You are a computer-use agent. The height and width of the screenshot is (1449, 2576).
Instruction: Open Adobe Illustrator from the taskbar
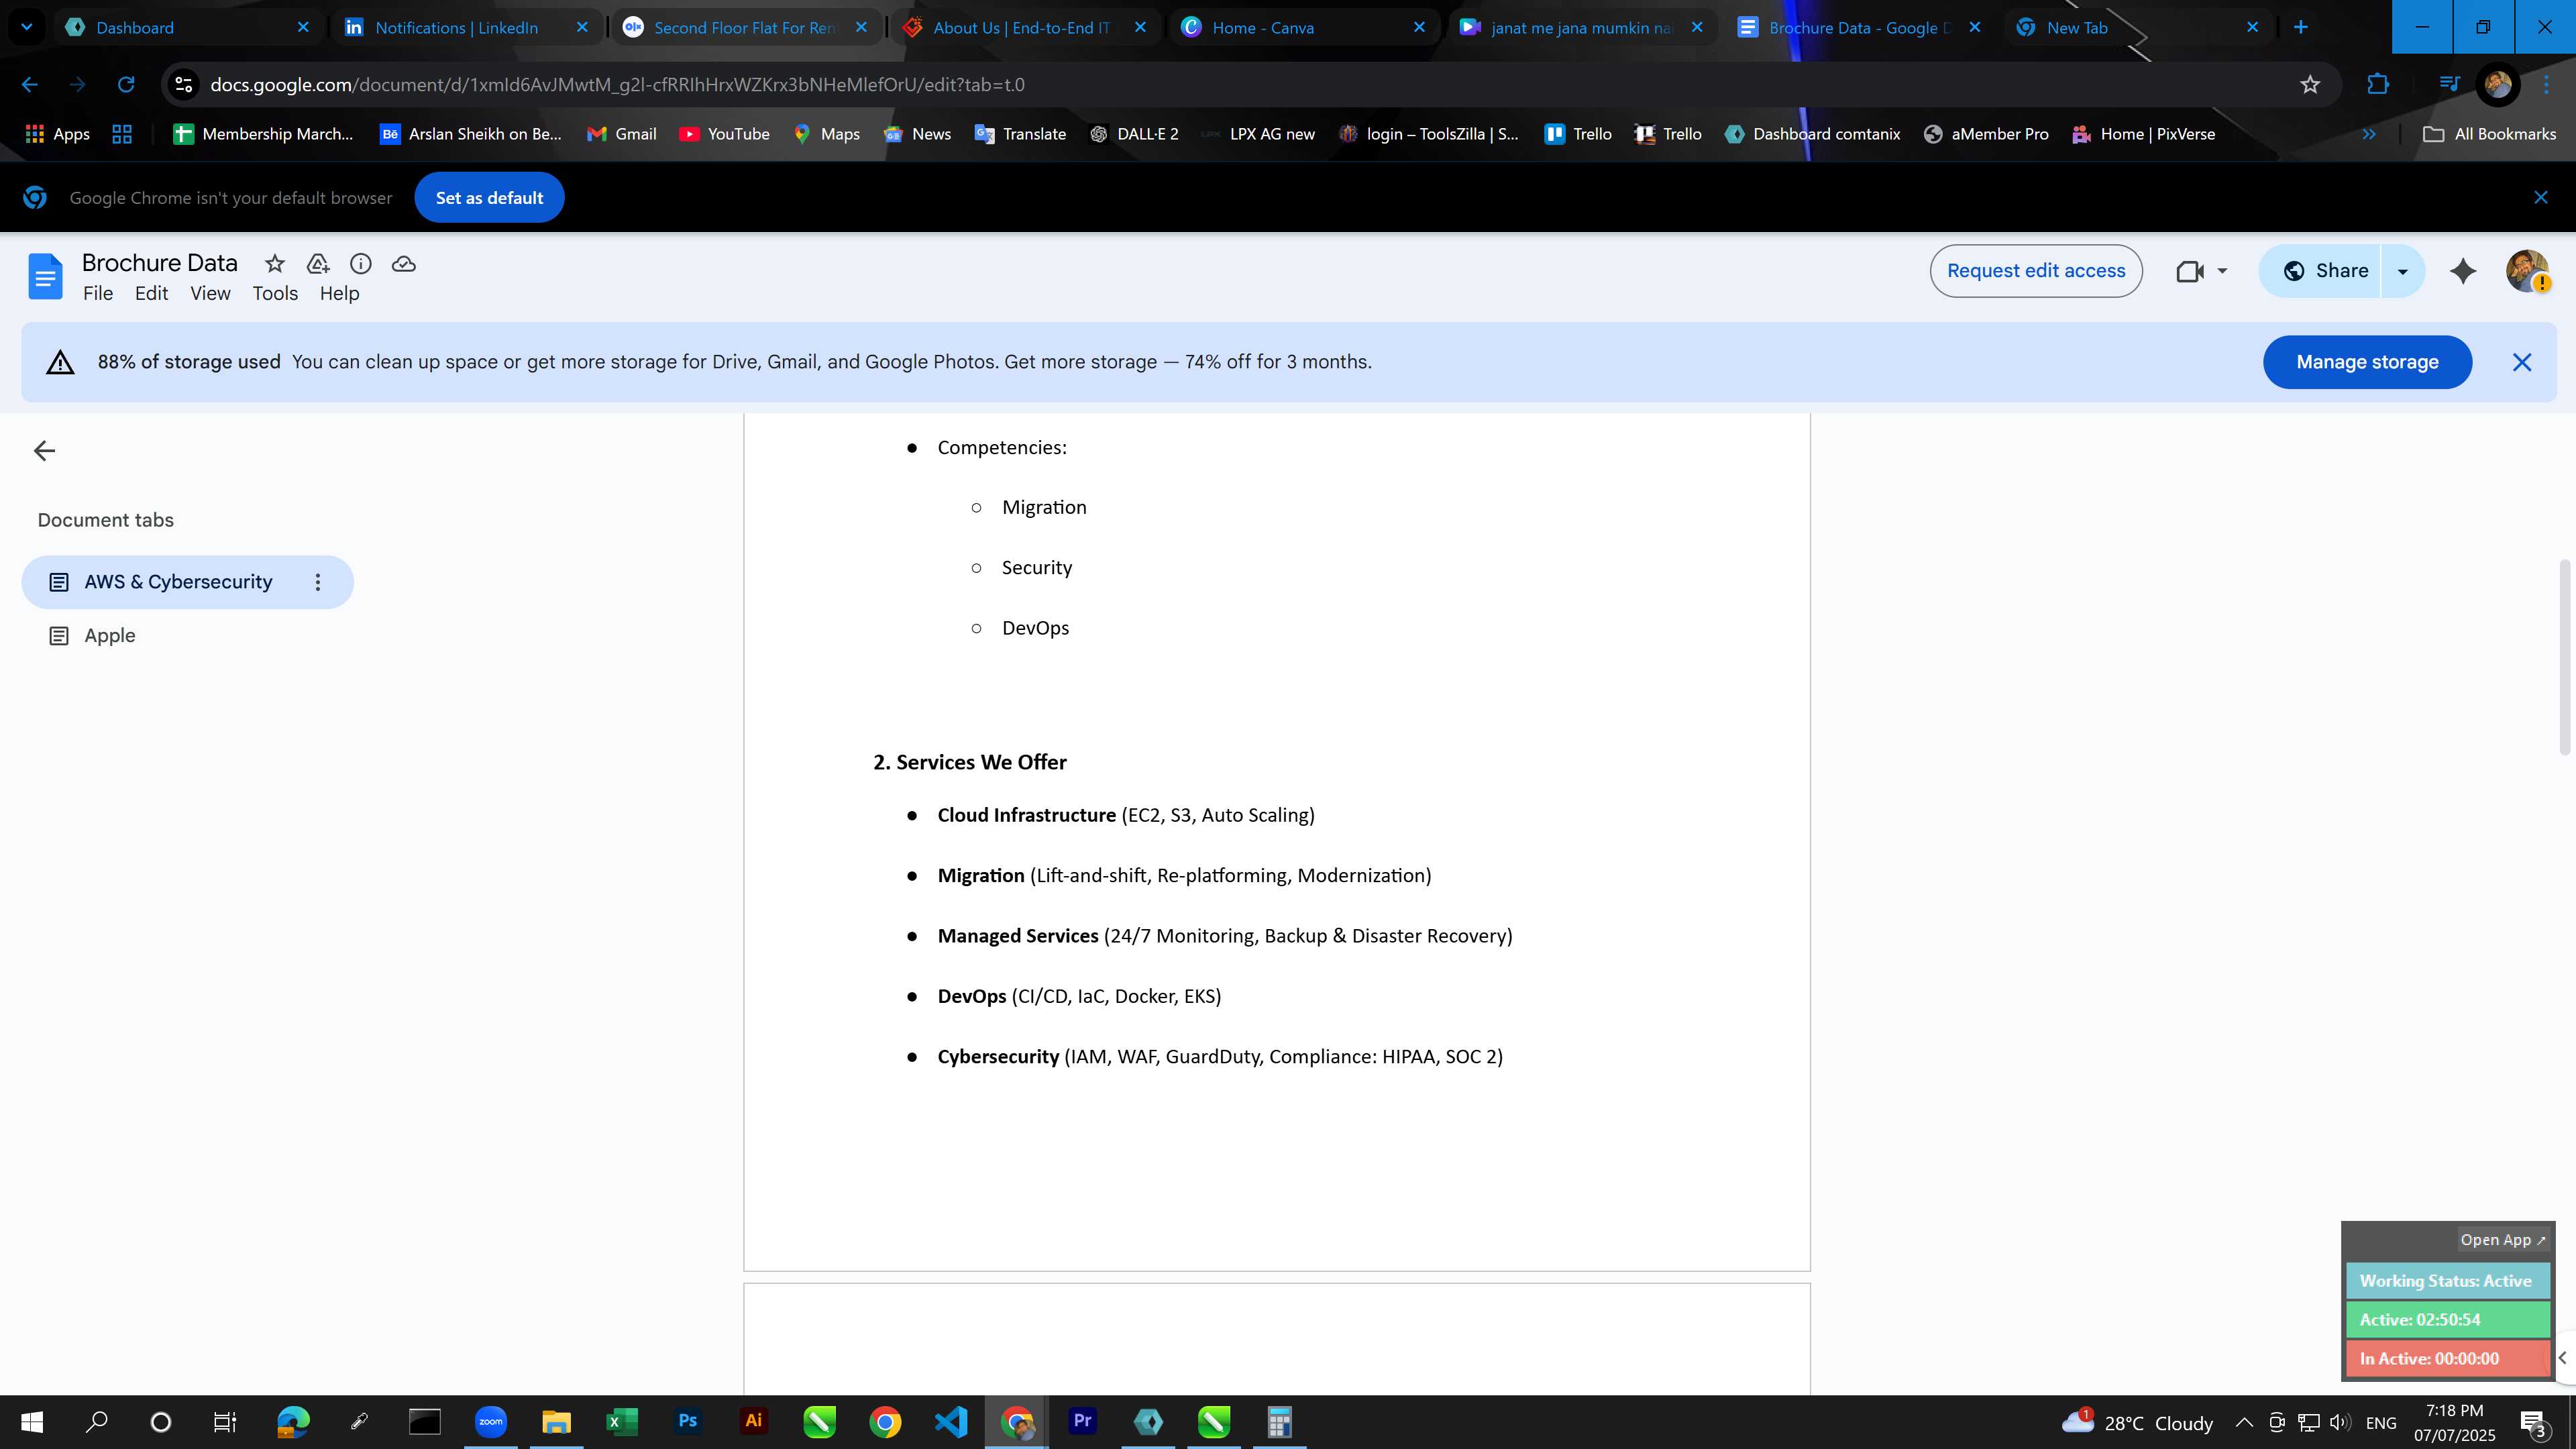(x=753, y=1422)
